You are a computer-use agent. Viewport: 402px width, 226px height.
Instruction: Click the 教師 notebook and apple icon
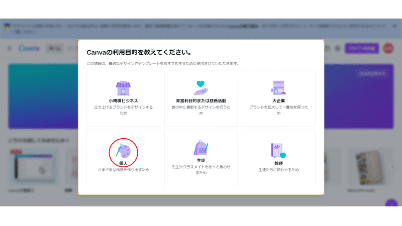(x=278, y=151)
